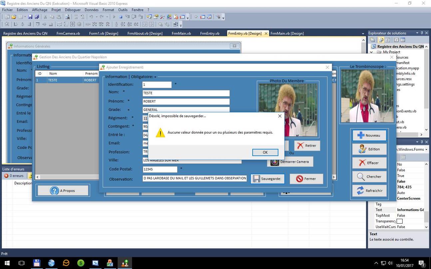Click the Toolbox hammer-wrench toolbar icon

tap(162, 17)
